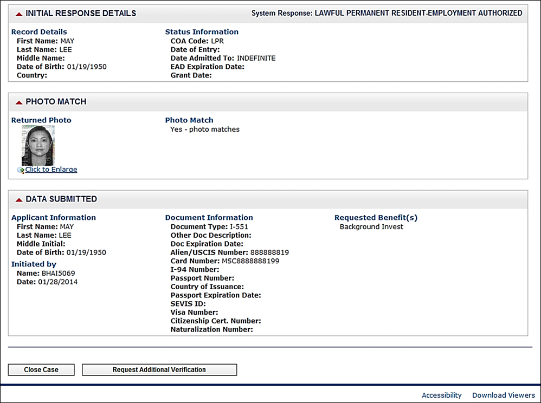Viewport: 541px width, 403px height.
Task: Select Applicant Information Date of Birth line
Action: click(x=61, y=252)
